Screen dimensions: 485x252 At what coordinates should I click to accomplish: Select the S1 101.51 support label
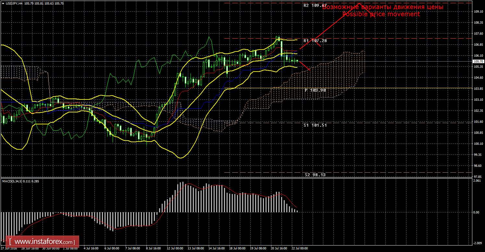[x=315, y=125]
